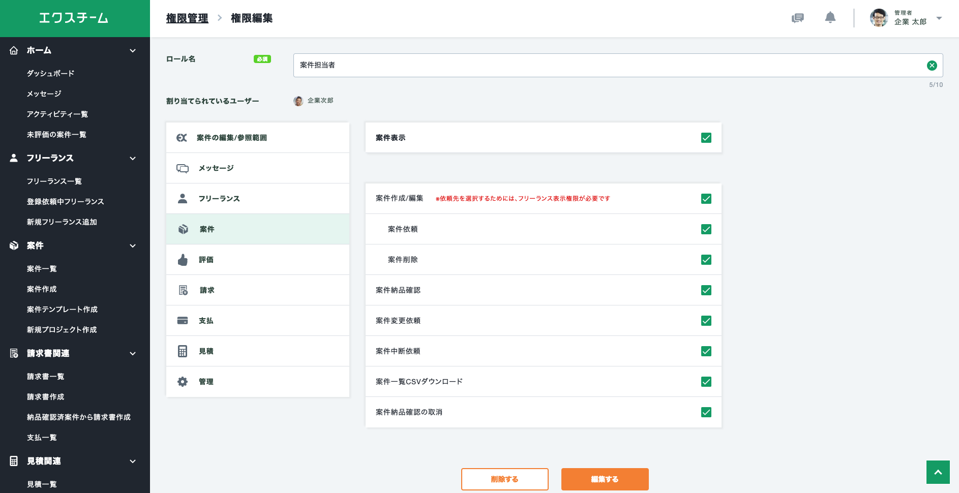Viewport: 959px width, 493px height.
Task: Disable 案件一覧CSVダウンロード checkbox
Action: click(706, 382)
